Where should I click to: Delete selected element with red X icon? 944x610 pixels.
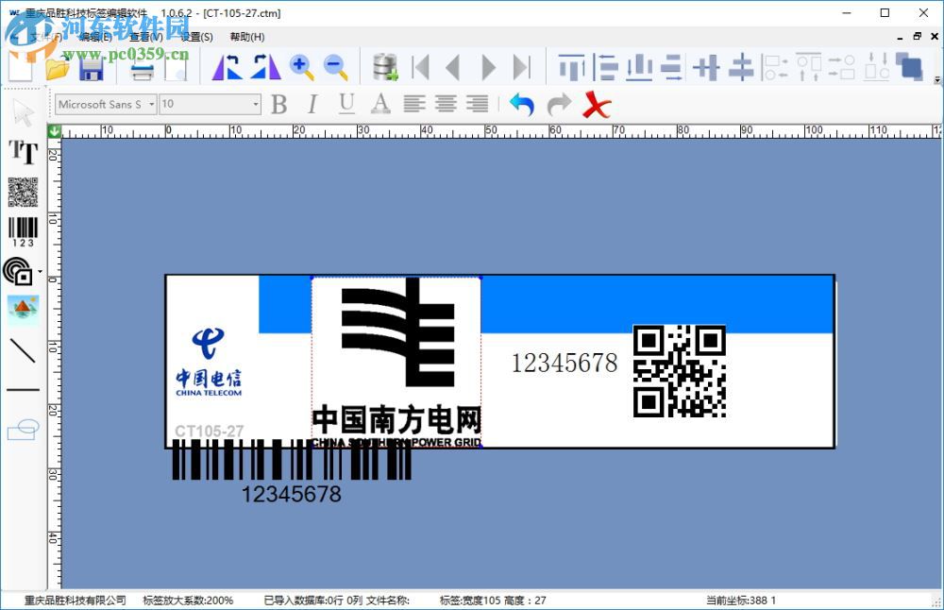pyautogui.click(x=596, y=105)
